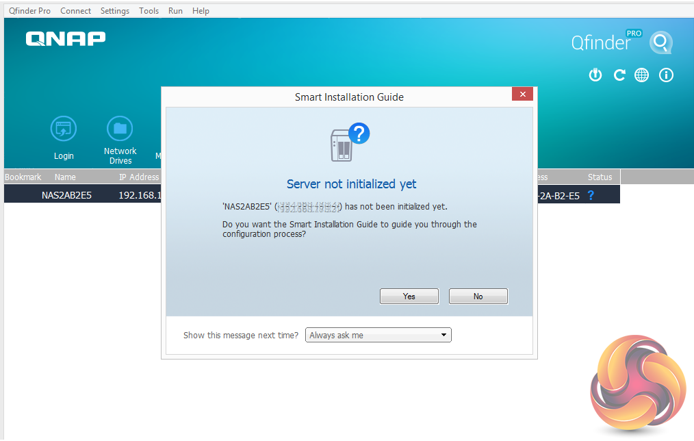Viewport: 694px width, 441px height.
Task: Click the Name column header
Action: point(65,177)
